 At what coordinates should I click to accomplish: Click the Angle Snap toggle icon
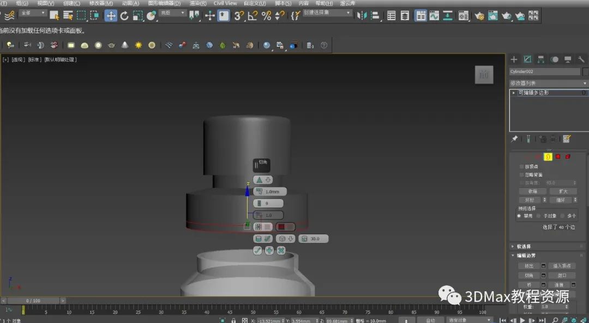click(x=253, y=16)
